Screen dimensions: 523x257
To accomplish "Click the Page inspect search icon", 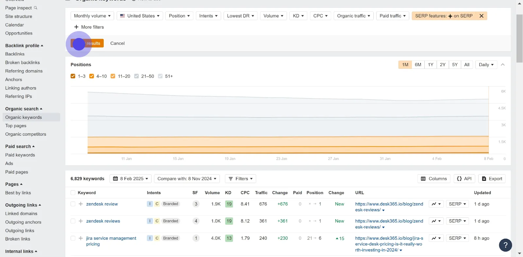I will [36, 8].
